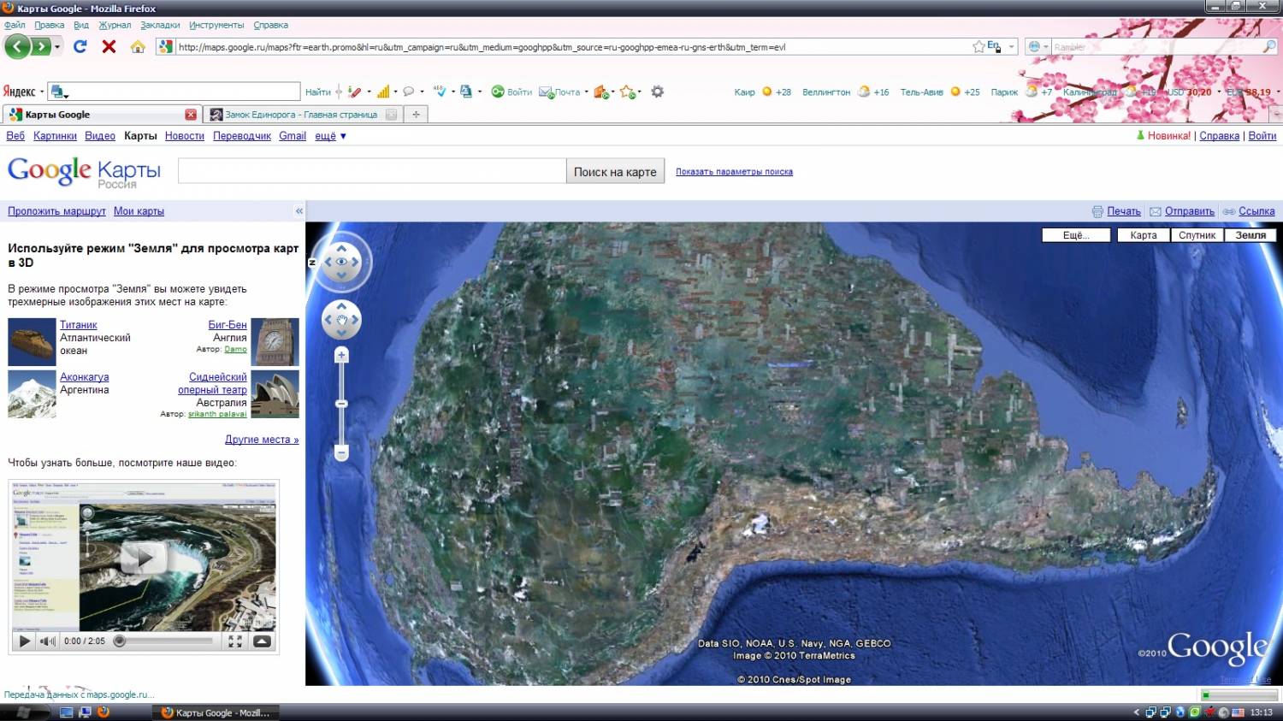
Task: Click the Firefox quick launch icon in taskbar
Action: coord(103,712)
